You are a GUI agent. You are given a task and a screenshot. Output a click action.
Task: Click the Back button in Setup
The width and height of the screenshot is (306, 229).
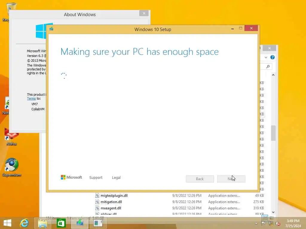tap(200, 179)
